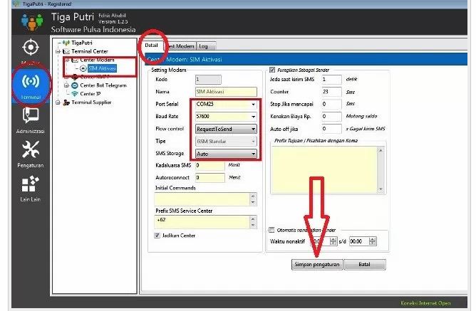476x311 pixels.
Task: Click the Center IP wifi icon
Action: tap(74, 94)
